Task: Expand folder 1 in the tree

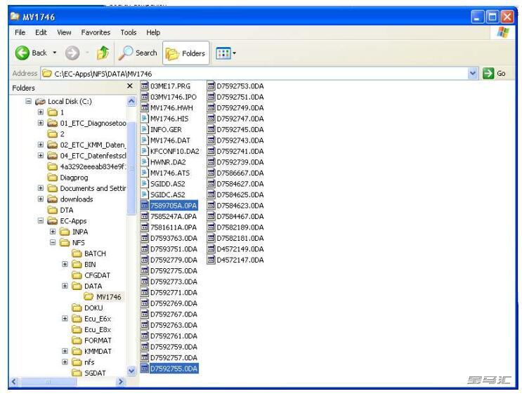Action: point(41,112)
